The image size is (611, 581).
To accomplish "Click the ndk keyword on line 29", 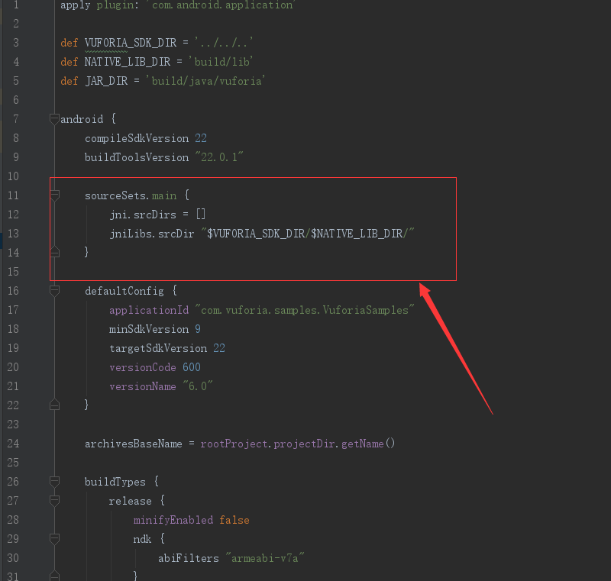I will pos(142,539).
